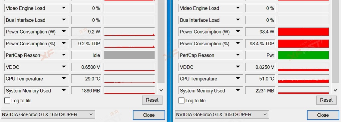This screenshot has width=341, height=122.
Task: Open CPU Temperature dropdown in left panel
Action: click(x=64, y=79)
